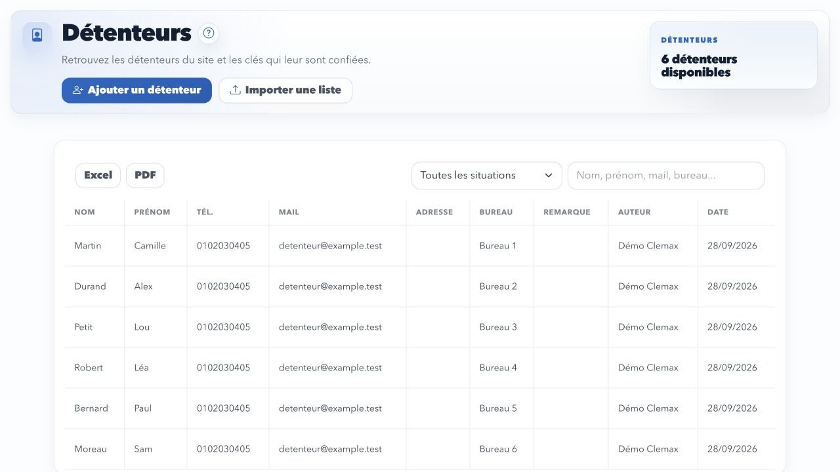Click phone number in Durand's row
840x472 pixels.
(x=223, y=286)
